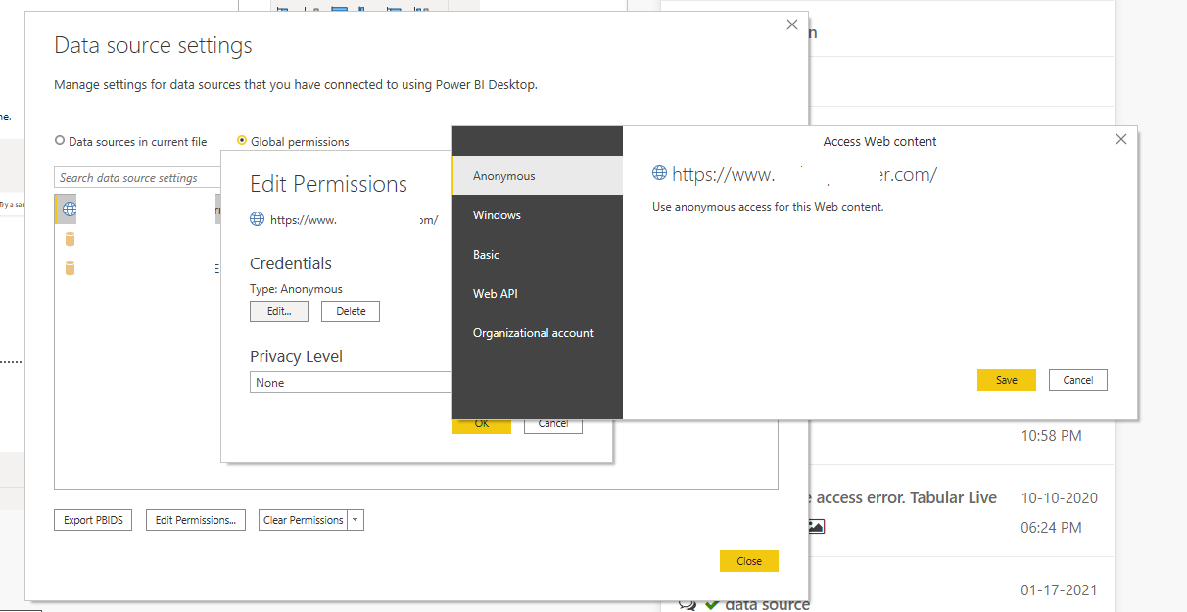The height and width of the screenshot is (612, 1187).
Task: Click the 'Data source settings' dialog title
Action: pos(153,46)
